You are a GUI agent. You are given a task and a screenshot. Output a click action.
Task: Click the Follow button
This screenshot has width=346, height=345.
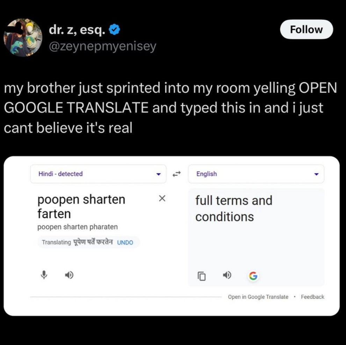(306, 30)
